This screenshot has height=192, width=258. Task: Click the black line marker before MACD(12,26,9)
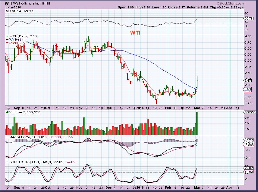(x=7, y=137)
